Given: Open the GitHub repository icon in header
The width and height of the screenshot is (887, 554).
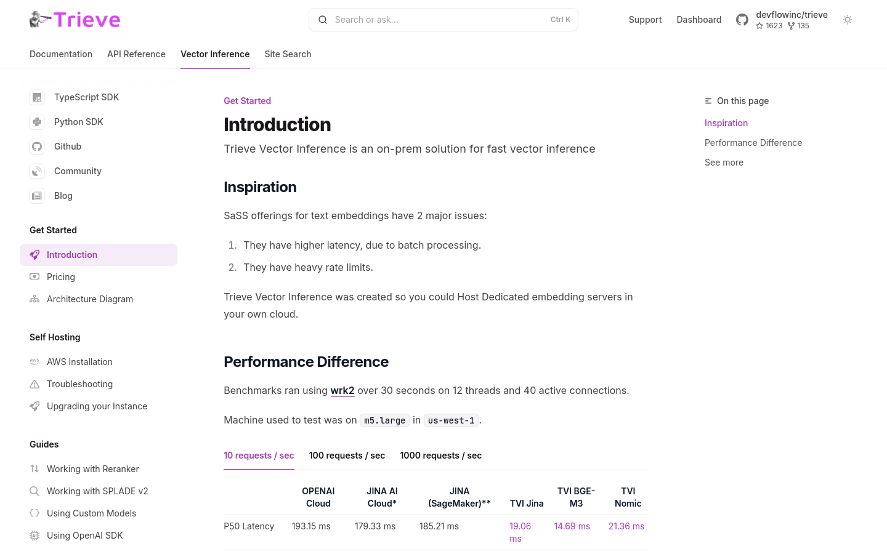Looking at the screenshot, I should click(x=742, y=20).
